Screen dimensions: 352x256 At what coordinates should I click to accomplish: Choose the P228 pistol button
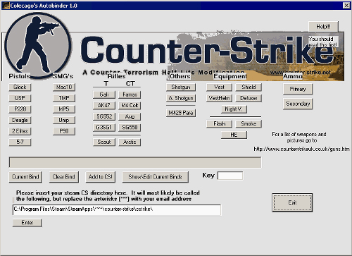(x=20, y=109)
